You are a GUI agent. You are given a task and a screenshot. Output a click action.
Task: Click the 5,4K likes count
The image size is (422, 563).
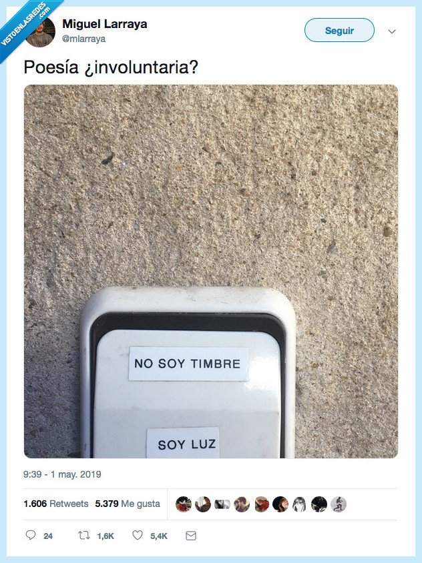[x=159, y=536]
